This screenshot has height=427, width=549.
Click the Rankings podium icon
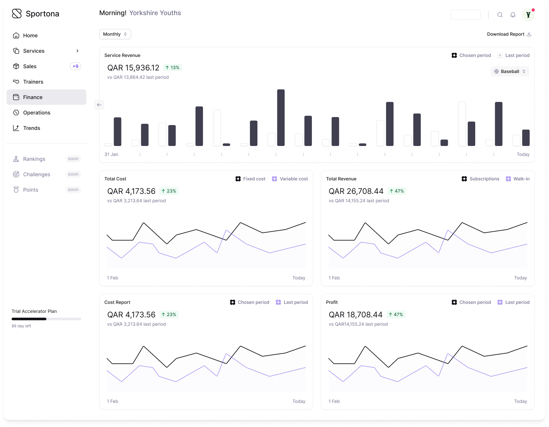[16, 159]
